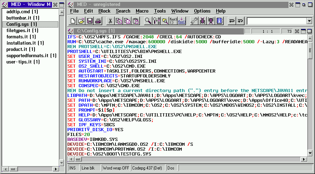Select filetypes.it (1) in window list
This screenshot has height=174, width=315.
point(22,31)
